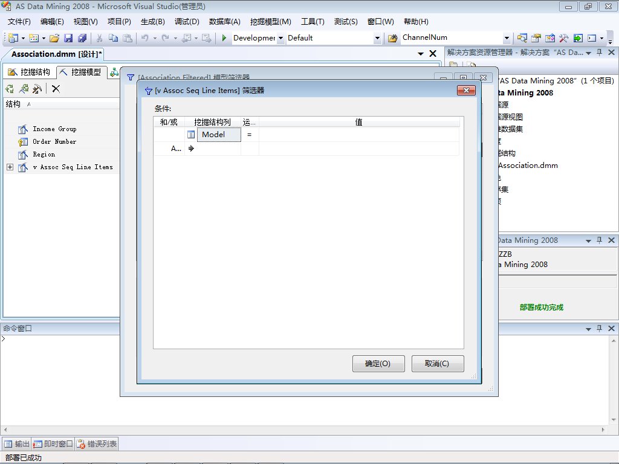Open the Toolbox hammer-wrench icon
The height and width of the screenshot is (464, 619).
pyautogui.click(x=564, y=38)
